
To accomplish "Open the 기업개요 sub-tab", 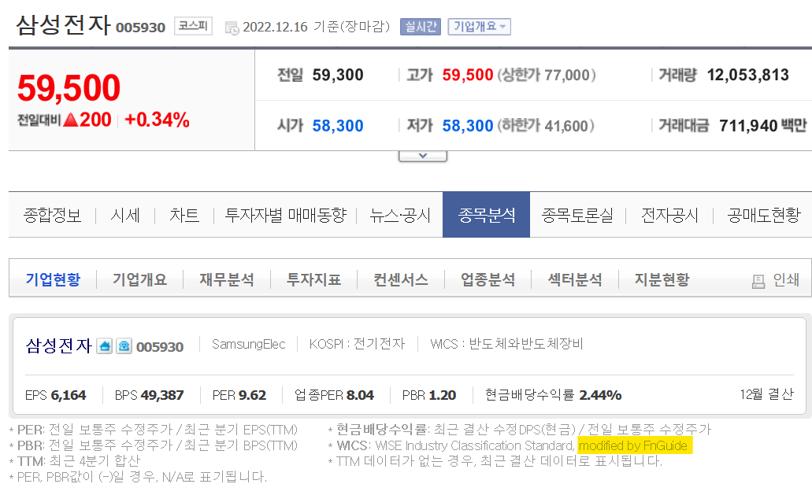I will pos(140,279).
